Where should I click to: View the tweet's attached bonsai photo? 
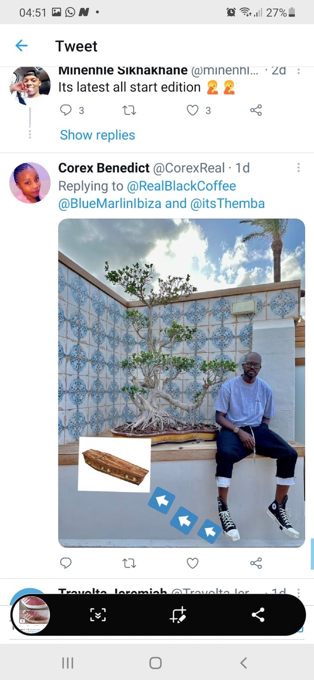(181, 383)
